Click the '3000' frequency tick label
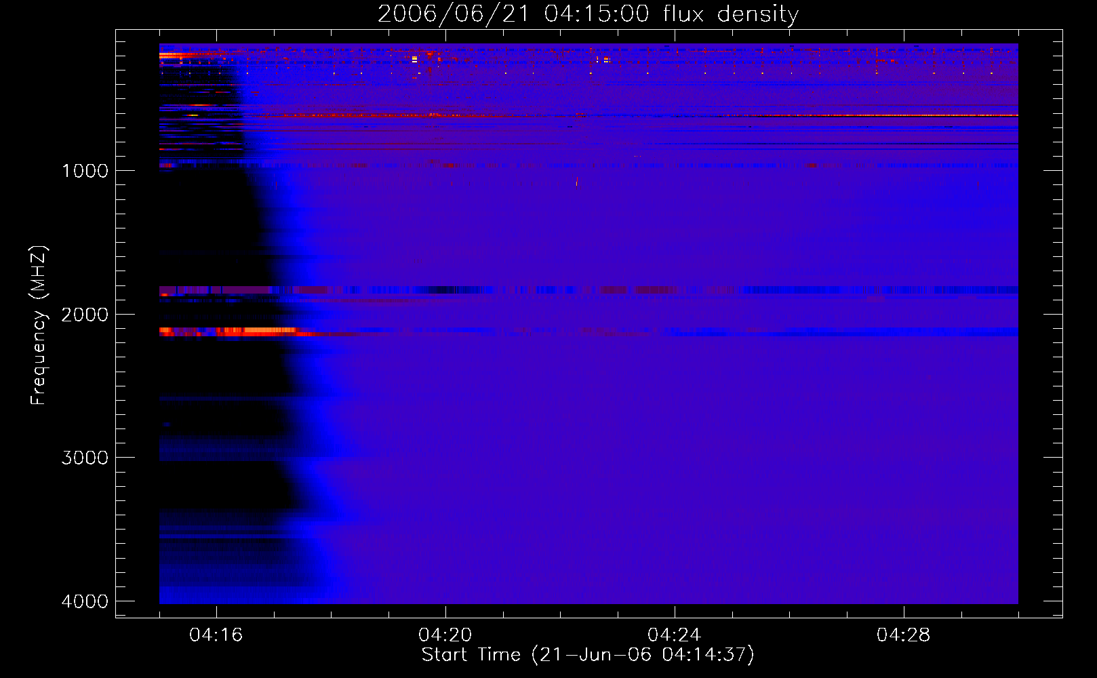 [x=85, y=458]
